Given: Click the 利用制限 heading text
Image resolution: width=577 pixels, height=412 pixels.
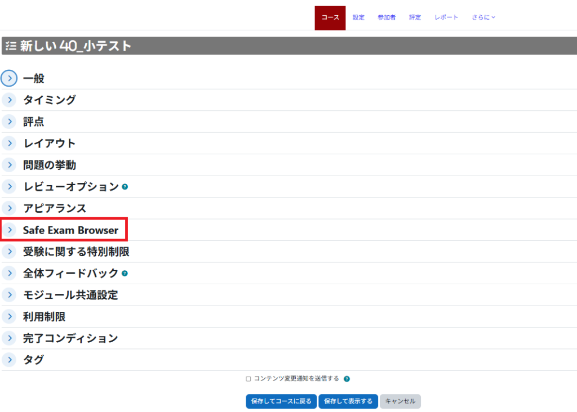Looking at the screenshot, I should pos(44,317).
